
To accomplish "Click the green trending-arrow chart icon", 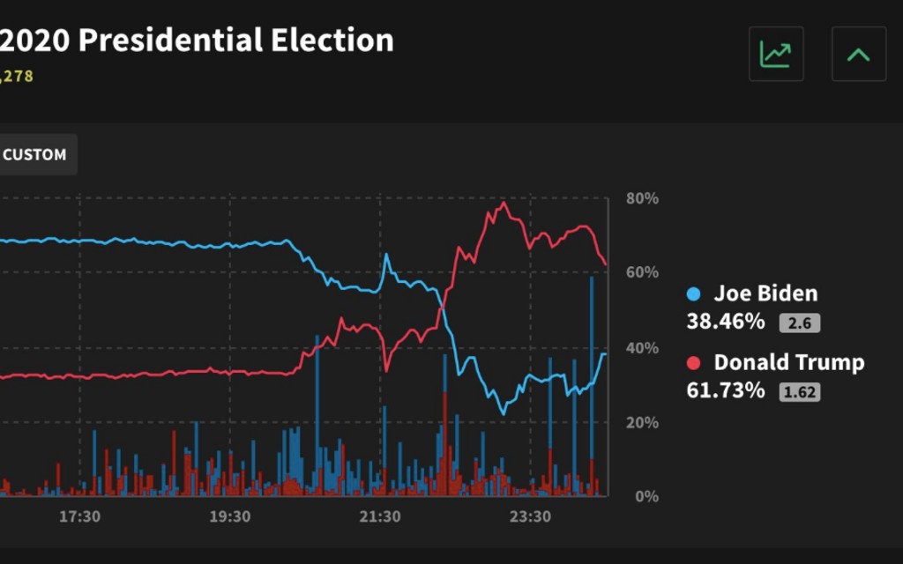I will point(775,53).
